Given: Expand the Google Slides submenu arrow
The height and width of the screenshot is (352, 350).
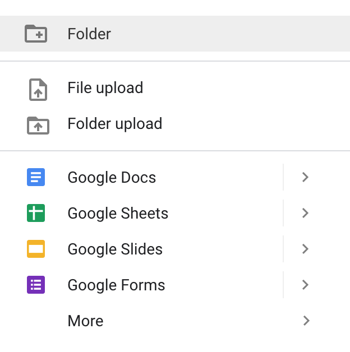Looking at the screenshot, I should click(x=306, y=249).
